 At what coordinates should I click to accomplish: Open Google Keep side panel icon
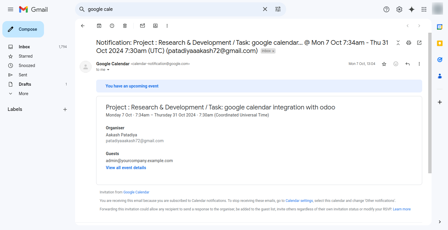pyautogui.click(x=440, y=43)
